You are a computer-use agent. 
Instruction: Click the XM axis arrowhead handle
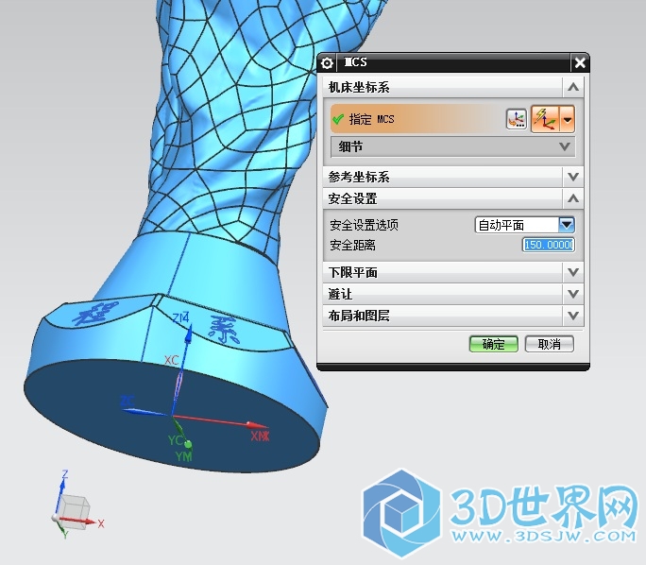point(256,426)
